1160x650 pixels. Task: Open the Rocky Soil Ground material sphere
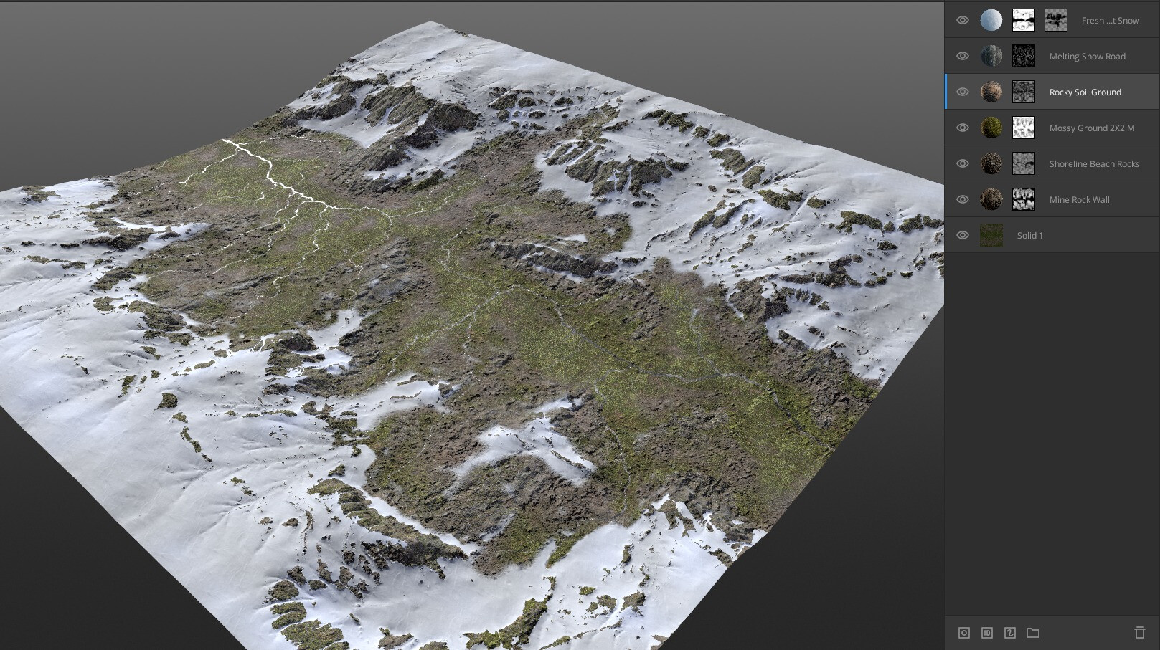991,92
